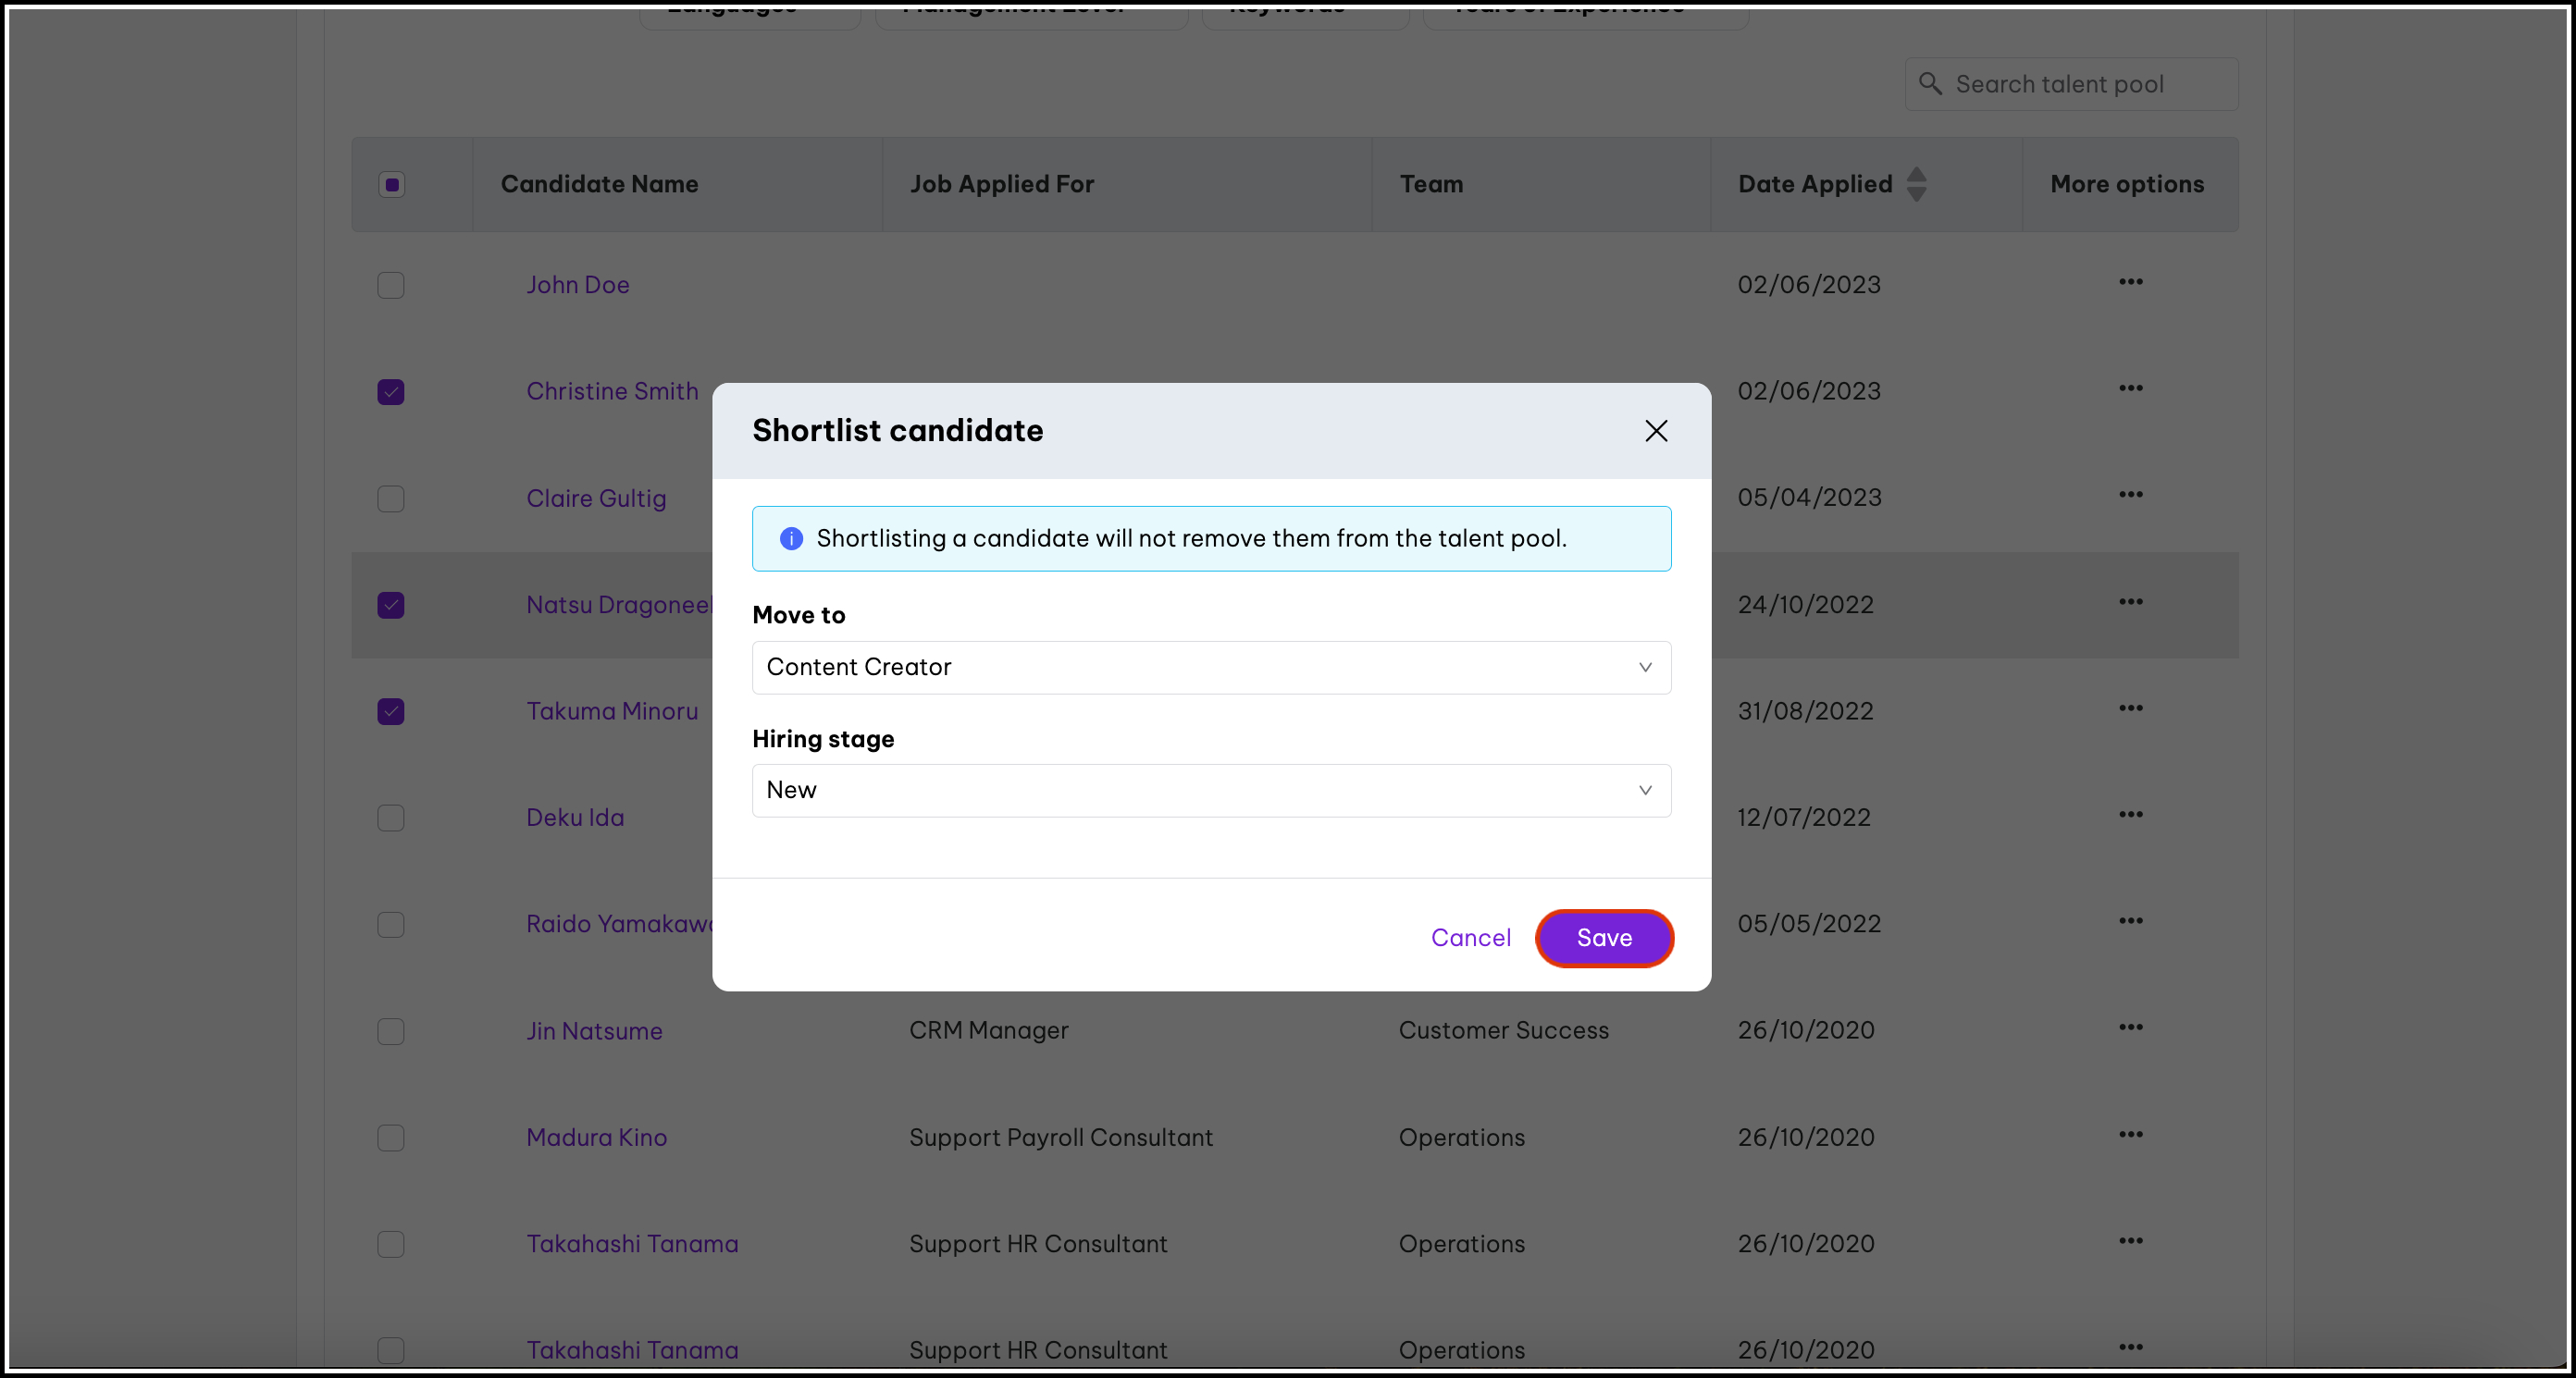Click the info icon in the shortlisting notice
The width and height of the screenshot is (2576, 1378).
[791, 538]
